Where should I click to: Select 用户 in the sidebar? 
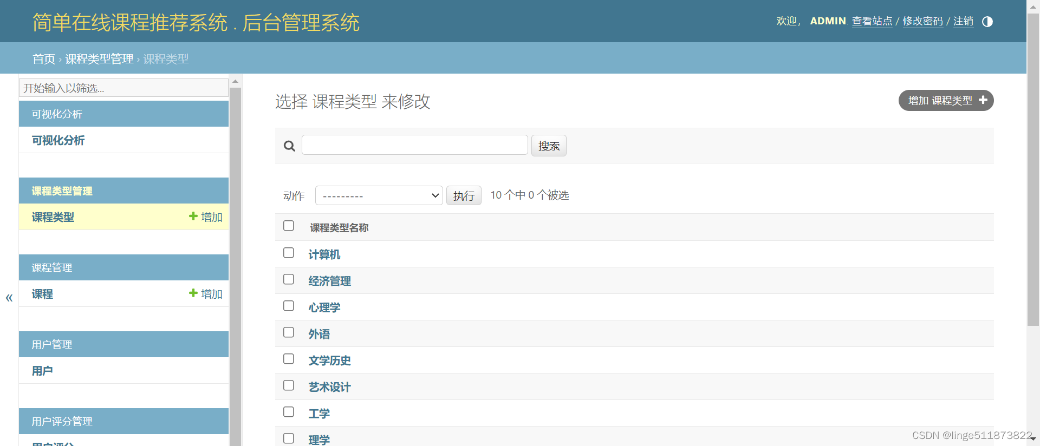click(x=42, y=371)
